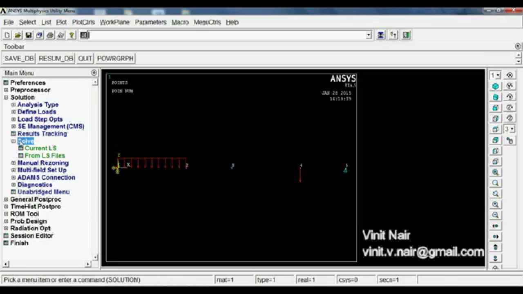The height and width of the screenshot is (294, 523).
Task: Select the Oblique View cube icon
Action: tap(495, 97)
